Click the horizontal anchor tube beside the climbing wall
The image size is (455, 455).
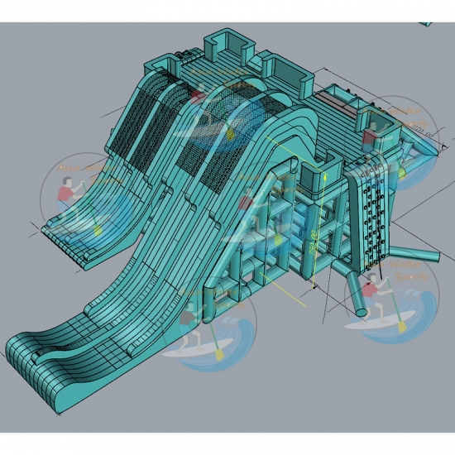(415, 253)
